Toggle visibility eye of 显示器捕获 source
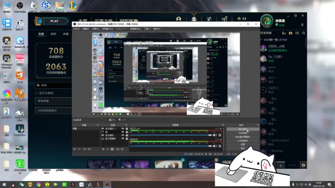 click(123, 139)
